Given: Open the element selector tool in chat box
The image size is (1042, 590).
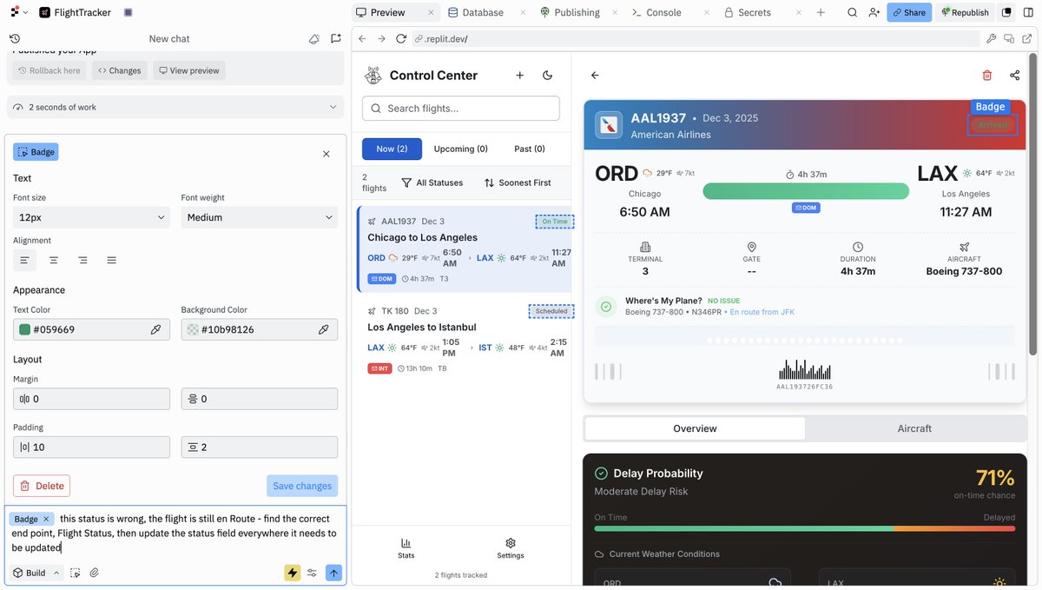Looking at the screenshot, I should tap(76, 573).
